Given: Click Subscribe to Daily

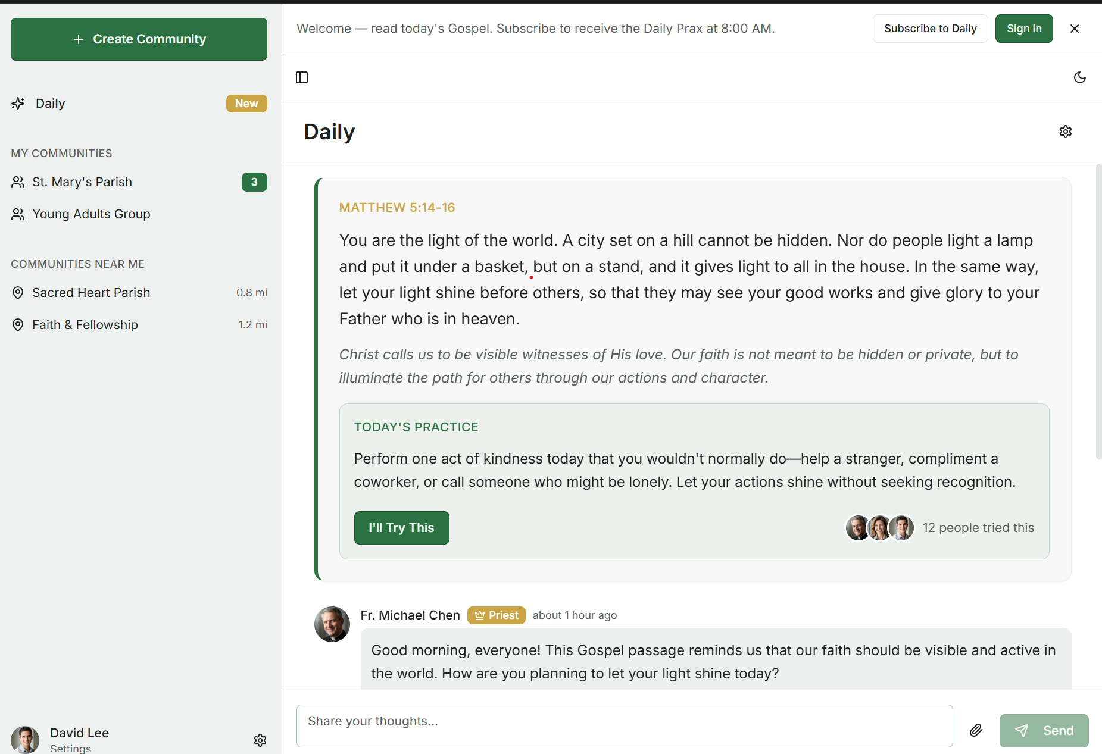Looking at the screenshot, I should (x=930, y=28).
